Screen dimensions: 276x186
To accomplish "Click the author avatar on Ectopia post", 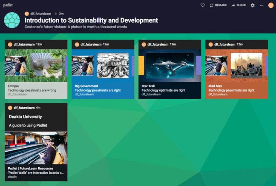I will click(x=10, y=44).
